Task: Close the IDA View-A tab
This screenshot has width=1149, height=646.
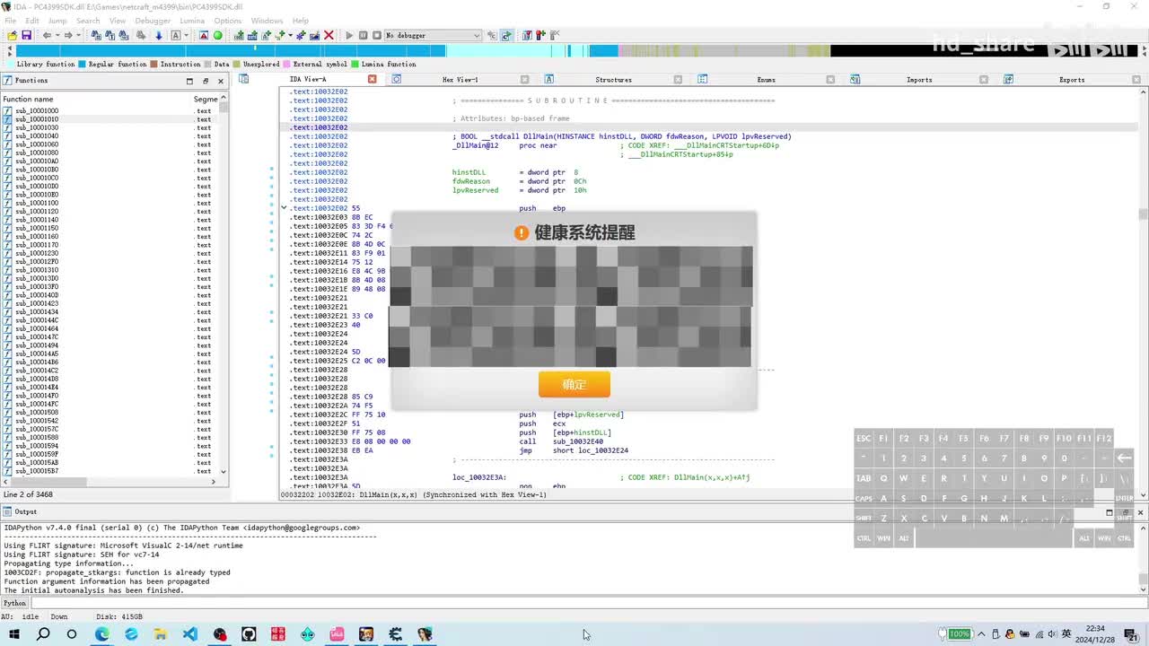Action: pos(373,80)
